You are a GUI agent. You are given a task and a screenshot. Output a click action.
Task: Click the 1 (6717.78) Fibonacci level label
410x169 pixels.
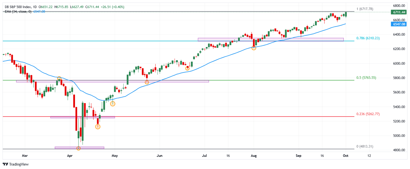(365, 9)
